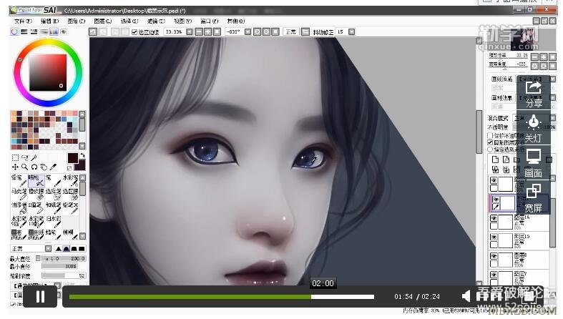This screenshot has width=563, height=319.
Task: Hide the selected highlighted layer
Action: point(496,200)
